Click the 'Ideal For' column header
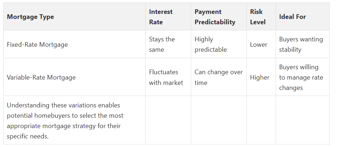The image size is (349, 147). (292, 17)
